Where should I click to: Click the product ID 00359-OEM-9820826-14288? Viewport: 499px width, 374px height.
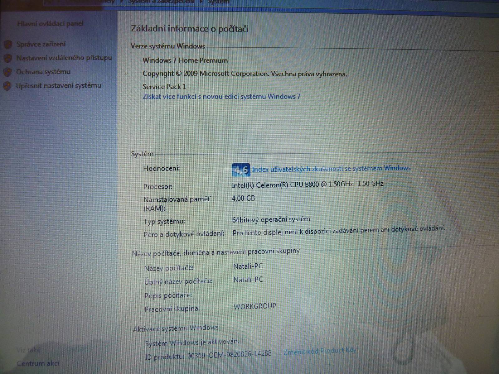pos(229,354)
